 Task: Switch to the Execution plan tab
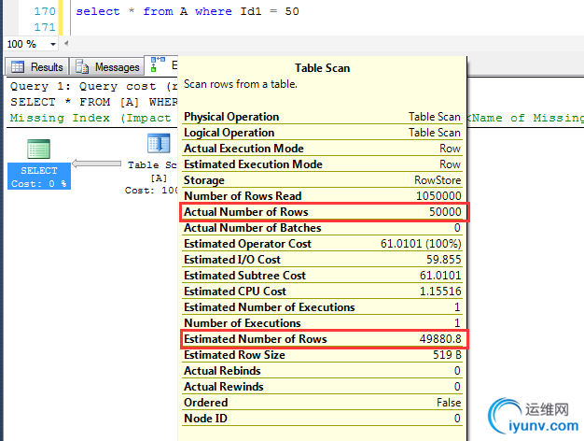click(x=161, y=64)
